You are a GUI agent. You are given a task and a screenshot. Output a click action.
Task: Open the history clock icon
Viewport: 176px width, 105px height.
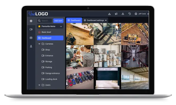pos(130,14)
